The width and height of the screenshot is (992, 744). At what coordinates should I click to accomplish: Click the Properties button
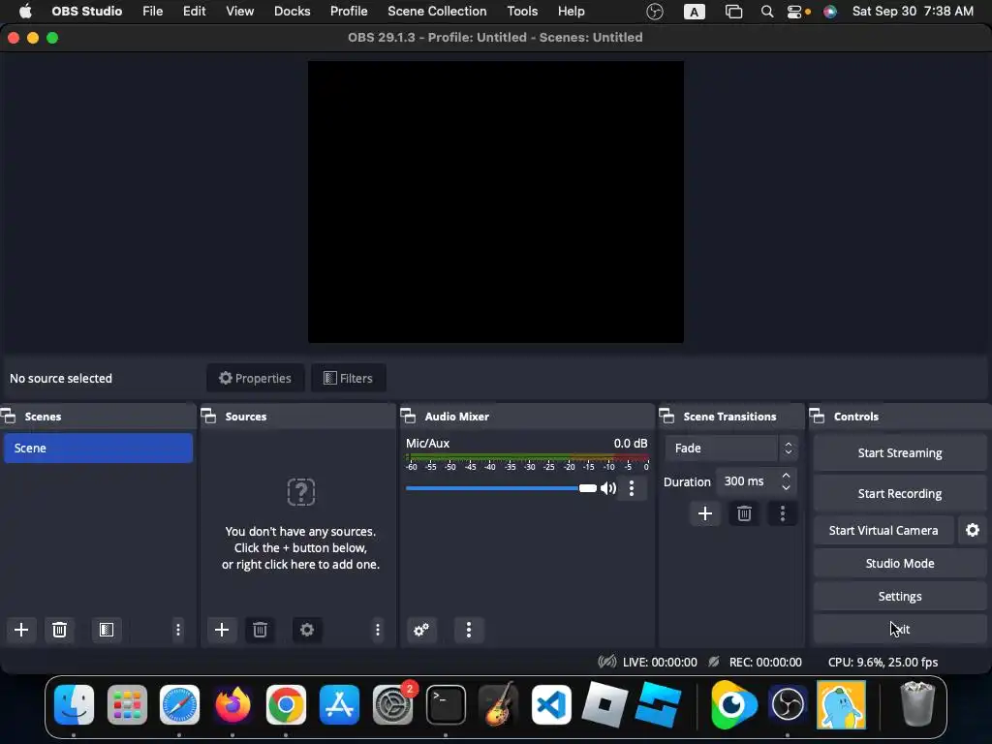[x=255, y=379]
